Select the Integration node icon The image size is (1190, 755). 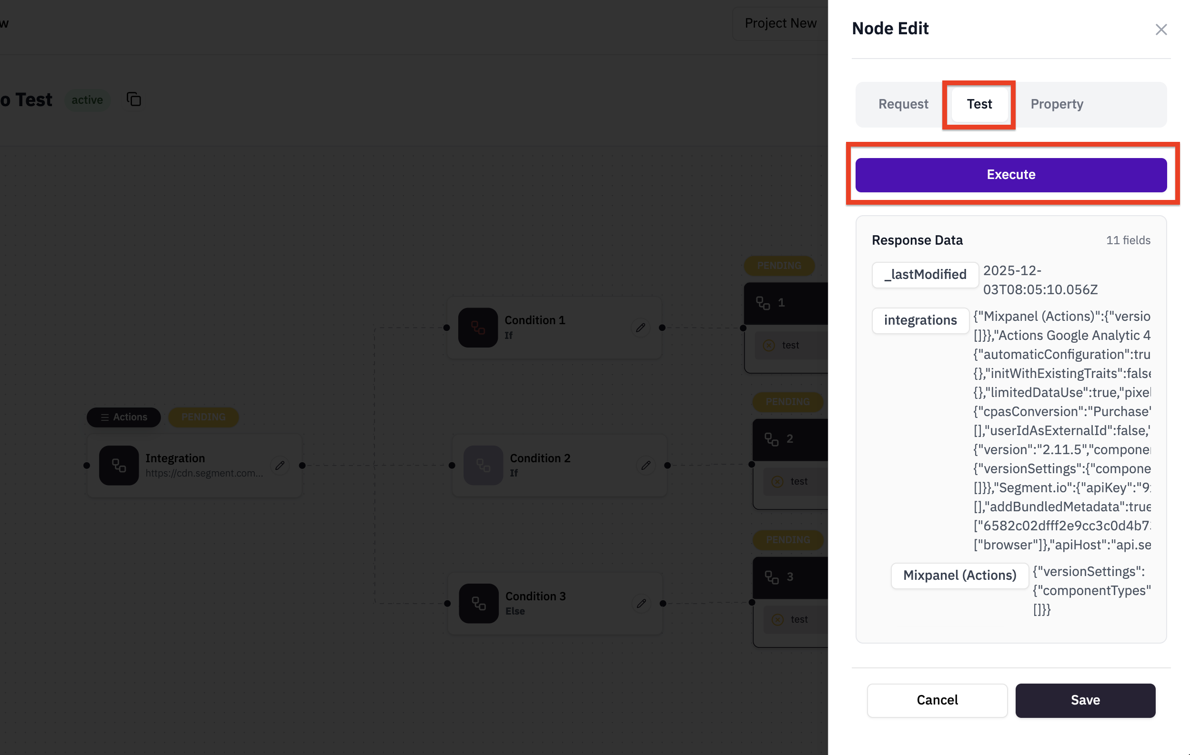[x=119, y=465]
